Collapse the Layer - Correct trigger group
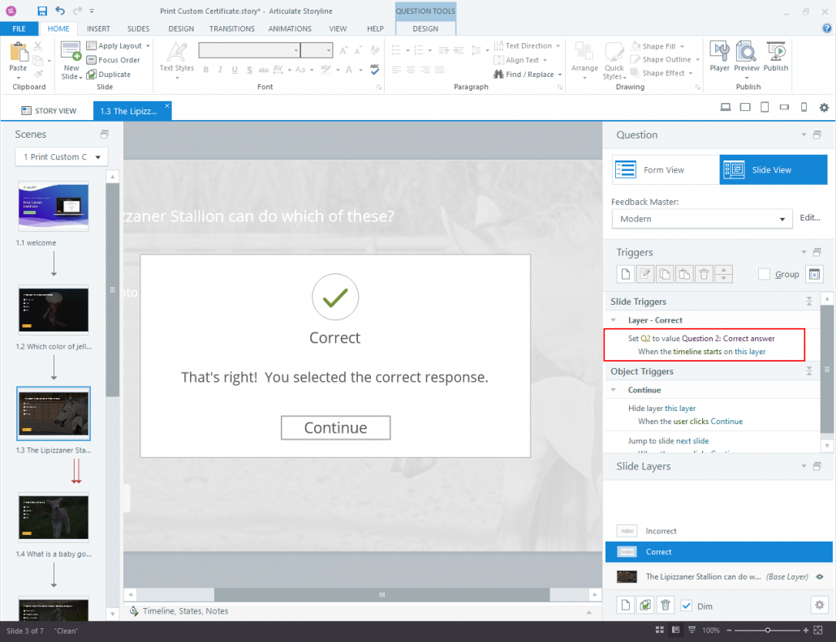 [x=611, y=319]
